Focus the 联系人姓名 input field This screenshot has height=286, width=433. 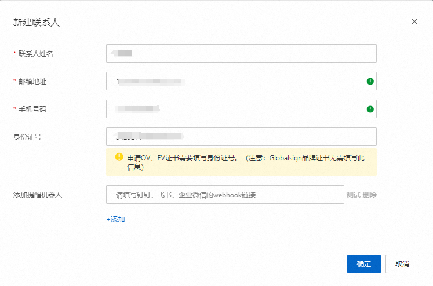(241, 53)
